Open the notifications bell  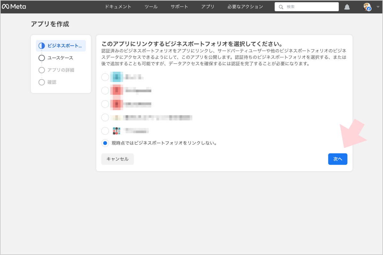pos(347,7)
